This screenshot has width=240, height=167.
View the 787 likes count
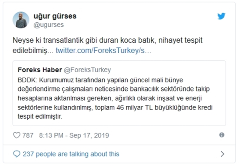tap(28, 135)
